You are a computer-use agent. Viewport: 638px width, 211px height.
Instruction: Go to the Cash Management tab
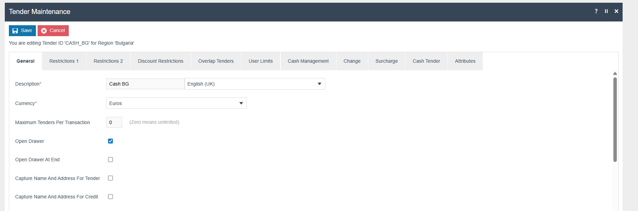coord(308,61)
